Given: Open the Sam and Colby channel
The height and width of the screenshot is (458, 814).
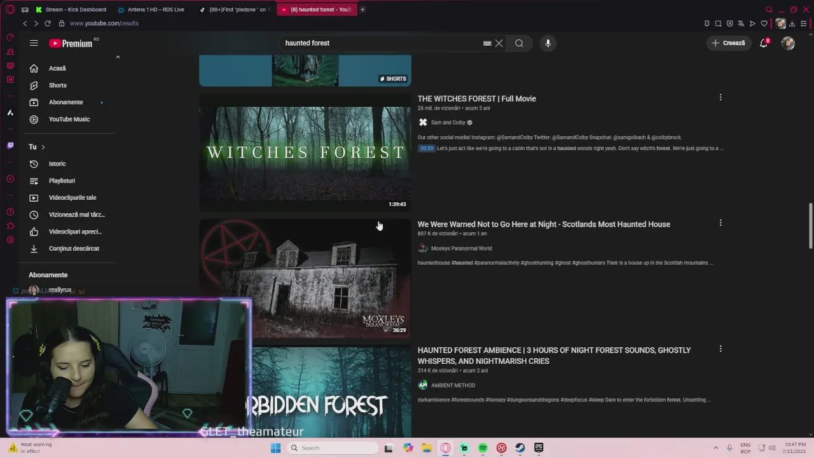Looking at the screenshot, I should pos(448,122).
